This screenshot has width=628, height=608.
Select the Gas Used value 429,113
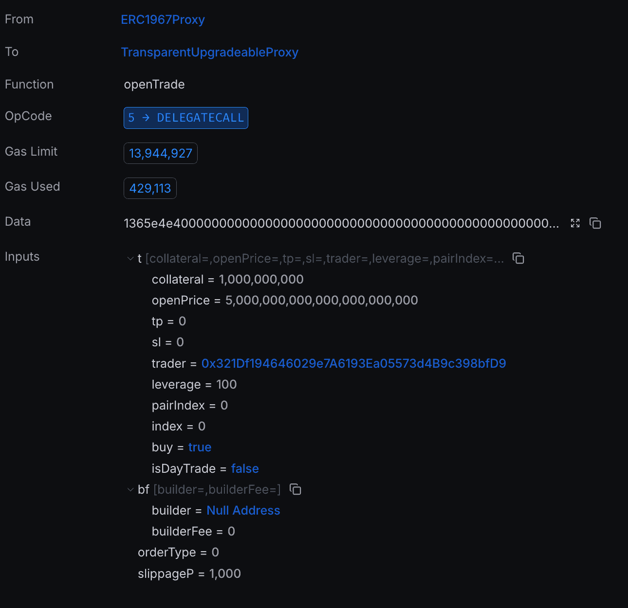pyautogui.click(x=150, y=188)
